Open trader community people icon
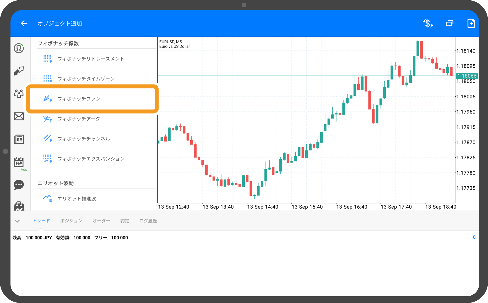The image size is (488, 303). [x=19, y=93]
